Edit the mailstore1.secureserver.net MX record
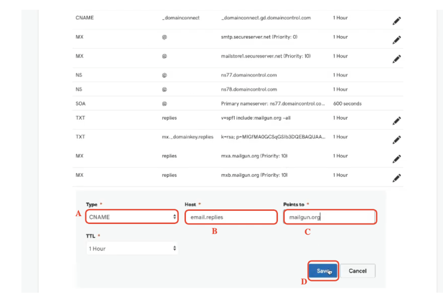Image resolution: width=443 pixels, height=298 pixels. pos(397,59)
